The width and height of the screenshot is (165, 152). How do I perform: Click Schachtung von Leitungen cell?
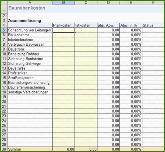click(30, 30)
